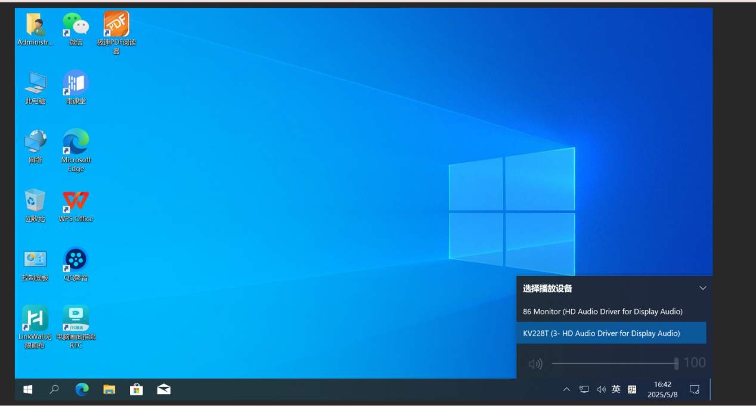Open the Windows Start menu
This screenshot has width=756, height=406.
(x=28, y=389)
